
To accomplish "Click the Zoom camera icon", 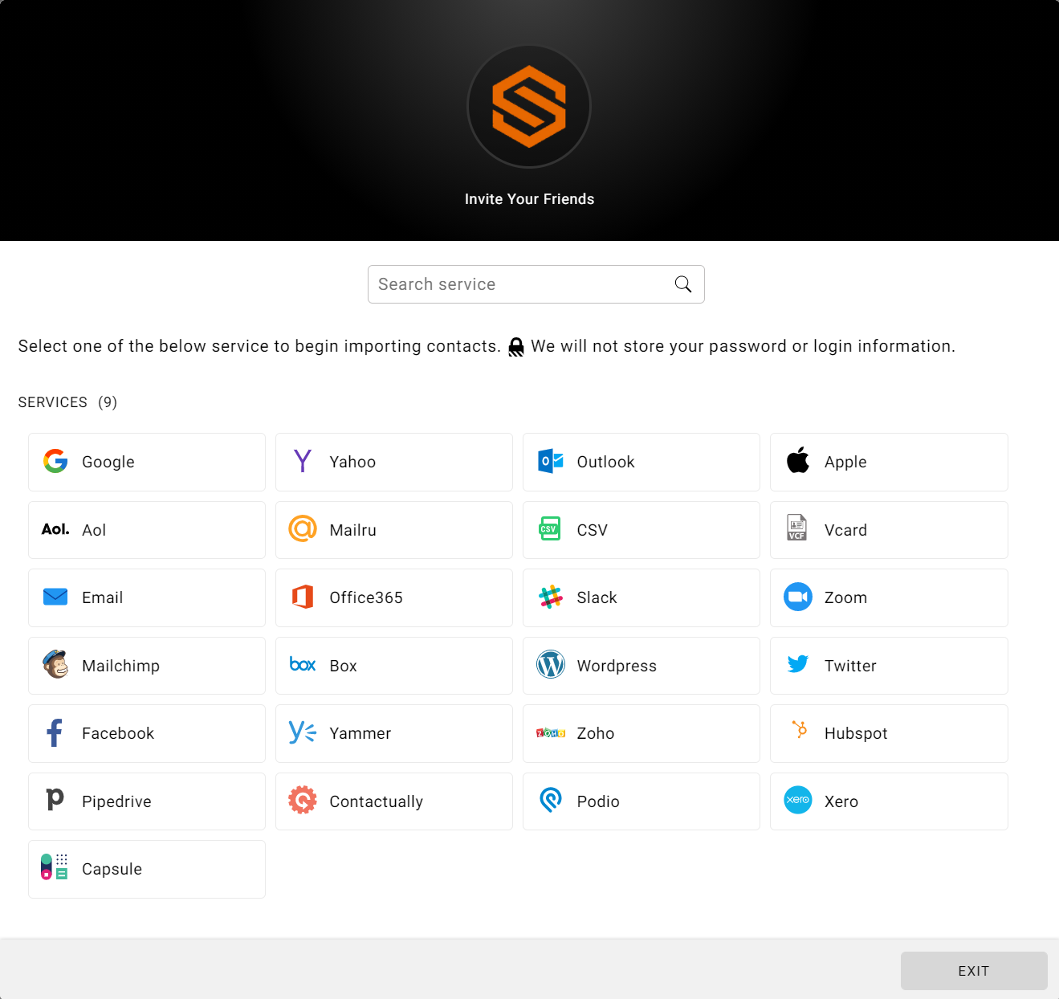I will coord(798,597).
